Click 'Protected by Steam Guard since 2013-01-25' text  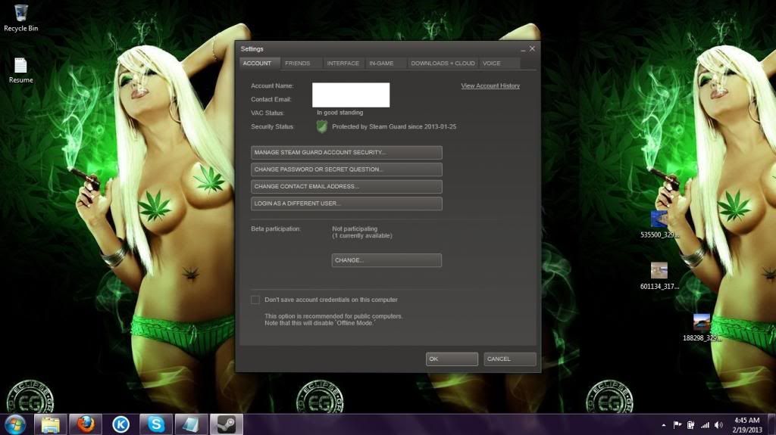[394, 127]
